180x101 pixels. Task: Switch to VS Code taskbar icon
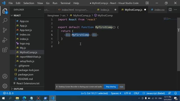(x=53, y=98)
